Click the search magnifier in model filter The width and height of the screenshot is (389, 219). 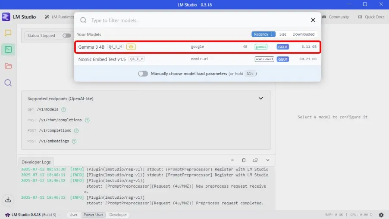pyautogui.click(x=83, y=20)
